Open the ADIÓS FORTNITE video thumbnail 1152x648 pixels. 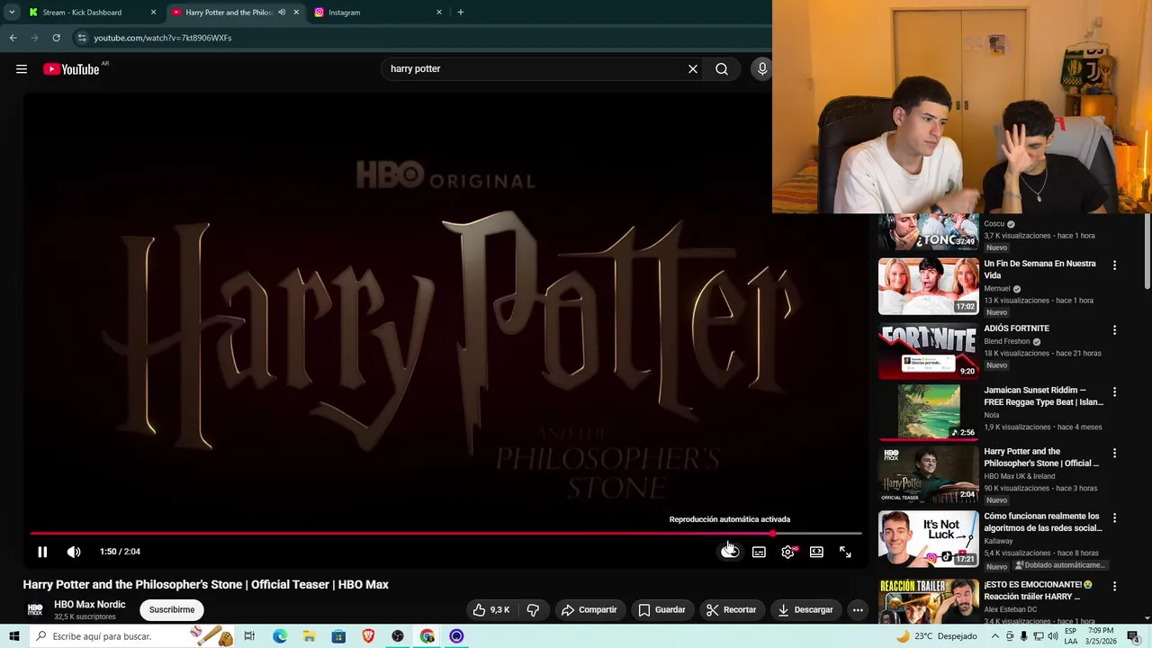pyautogui.click(x=928, y=351)
